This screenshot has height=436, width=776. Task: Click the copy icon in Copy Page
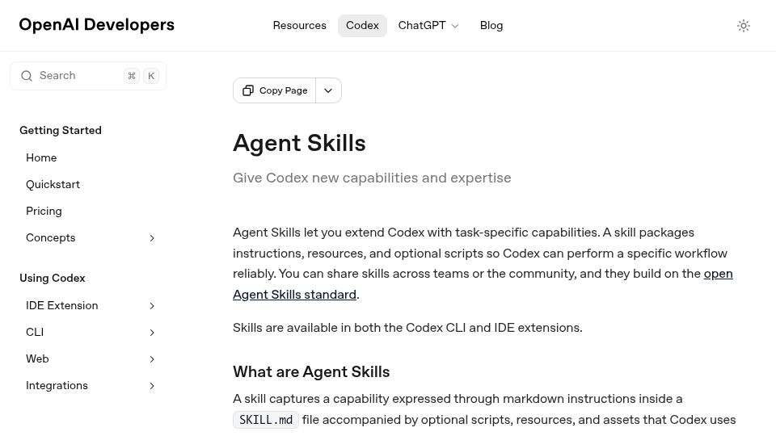click(x=248, y=90)
